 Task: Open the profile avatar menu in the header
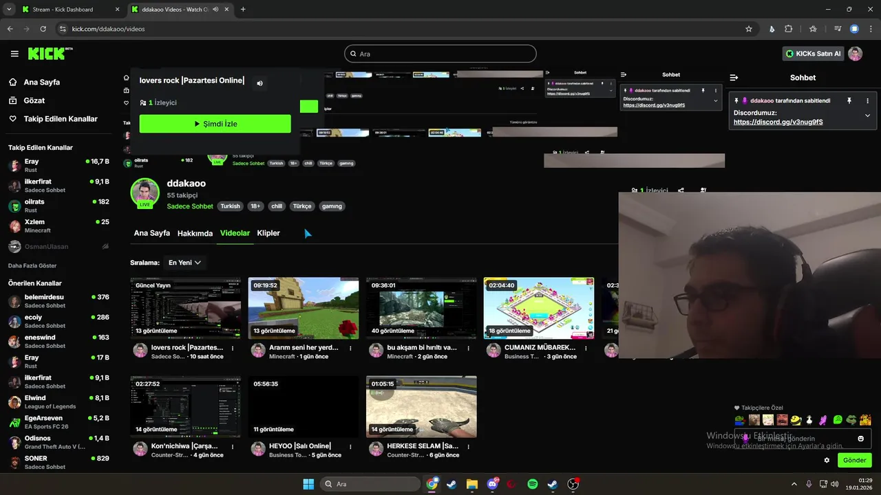(x=855, y=54)
